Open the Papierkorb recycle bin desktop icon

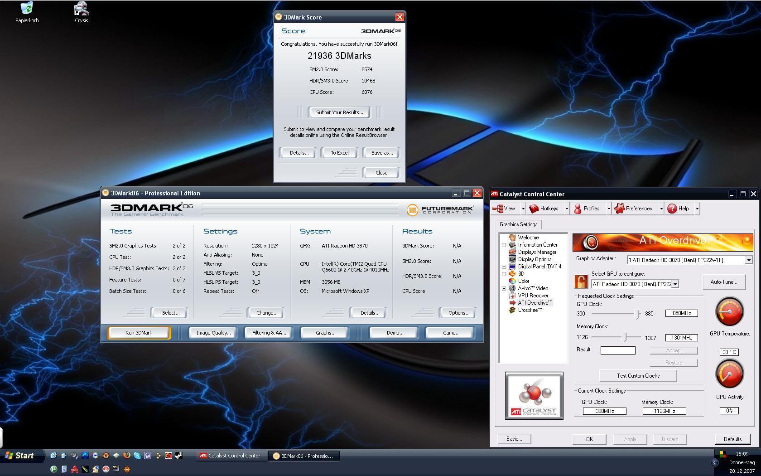(x=27, y=12)
